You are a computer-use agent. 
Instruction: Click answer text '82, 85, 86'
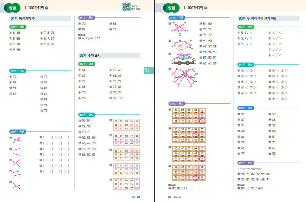coord(89,138)
